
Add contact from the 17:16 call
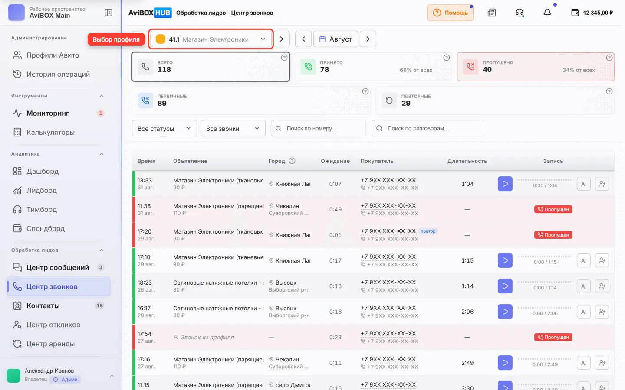(x=602, y=363)
